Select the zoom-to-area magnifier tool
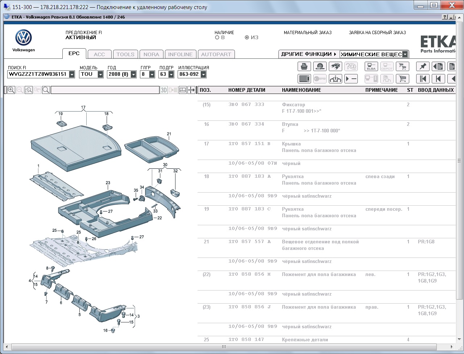The width and height of the screenshot is (464, 354). point(29,90)
